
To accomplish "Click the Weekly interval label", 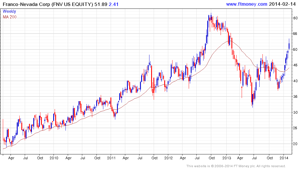I will pos(9,11).
